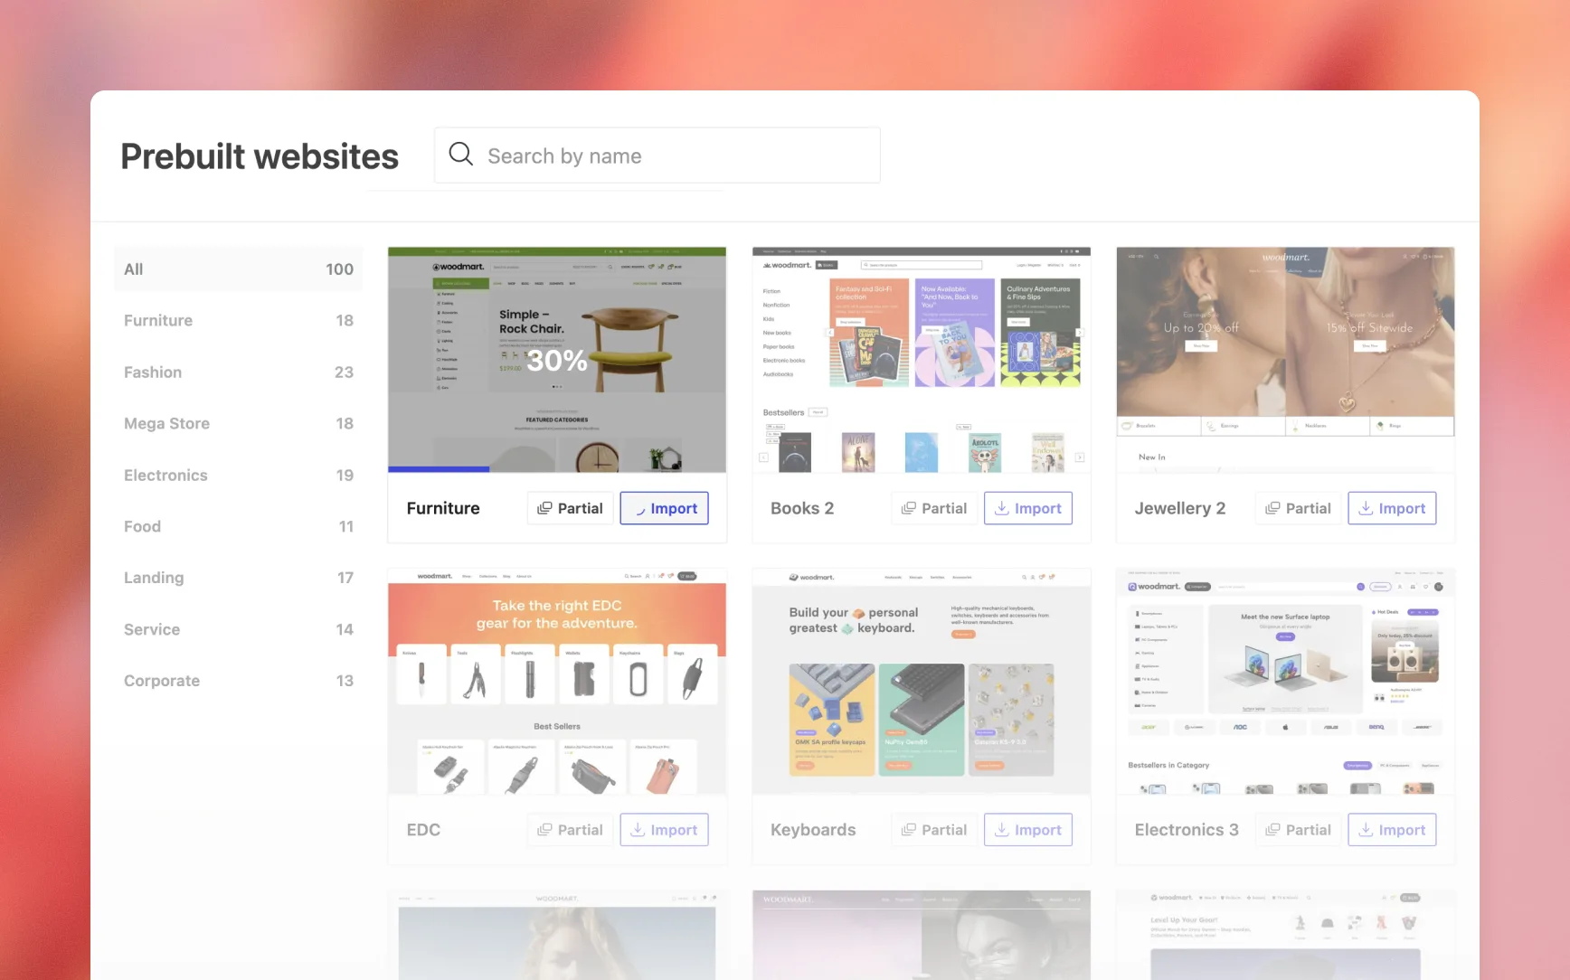Import the Books 2 website
Image resolution: width=1570 pixels, height=980 pixels.
point(1028,508)
